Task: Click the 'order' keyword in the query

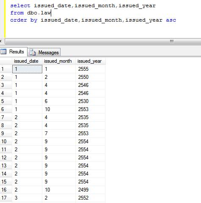Action: pos(19,20)
